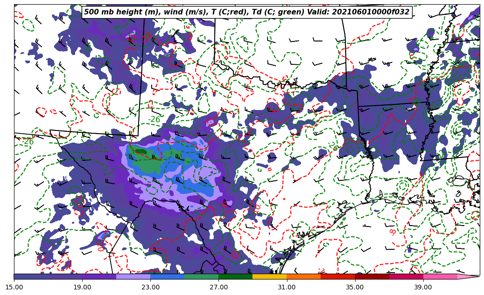The height and width of the screenshot is (295, 484).
Task: Pick the medium green colorbar segment ending at 27.00
Action: point(202,276)
